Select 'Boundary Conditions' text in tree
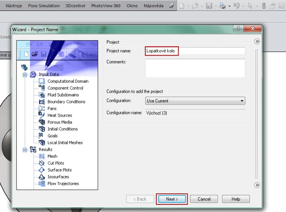286x212 pixels. 66,102
